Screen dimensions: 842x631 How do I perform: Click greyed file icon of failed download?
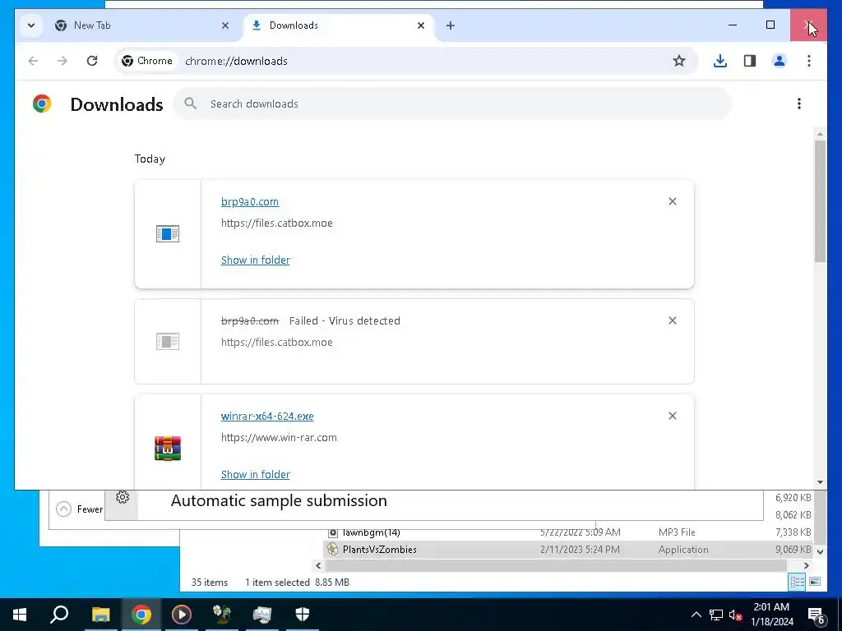point(168,341)
